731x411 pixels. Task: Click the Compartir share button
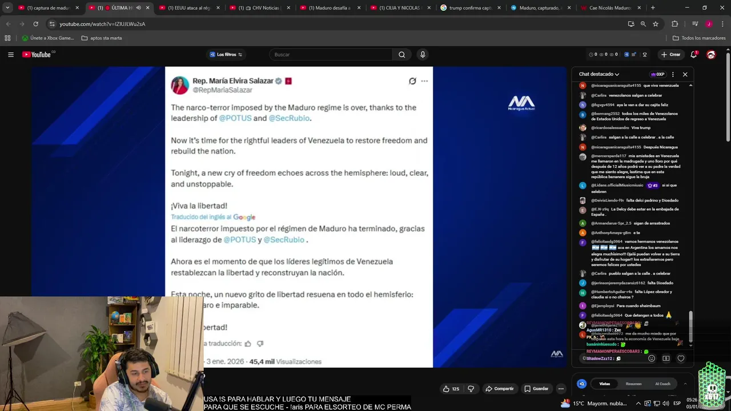[x=500, y=389]
